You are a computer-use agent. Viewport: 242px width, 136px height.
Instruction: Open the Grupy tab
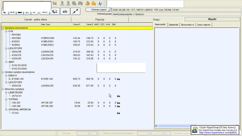[x=156, y=20]
